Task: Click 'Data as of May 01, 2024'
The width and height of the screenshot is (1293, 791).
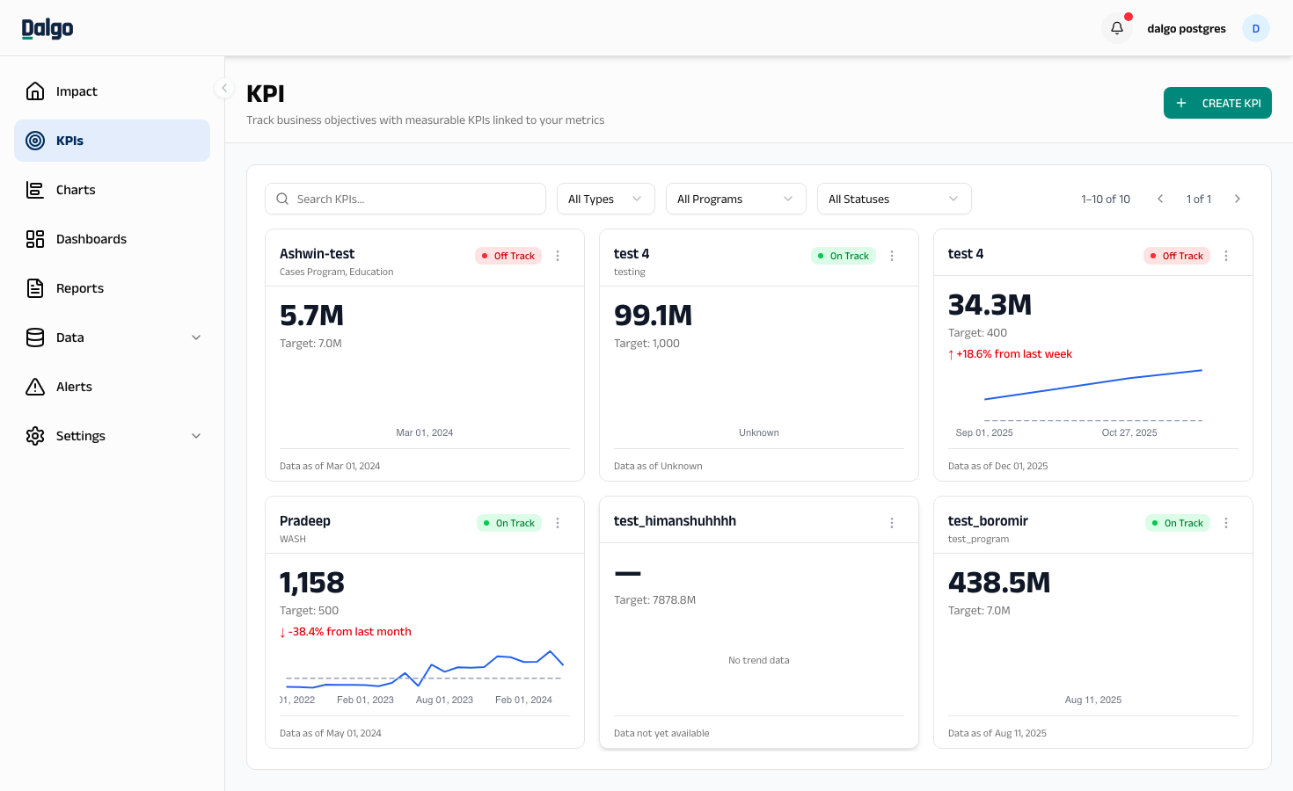Action: coord(330,734)
